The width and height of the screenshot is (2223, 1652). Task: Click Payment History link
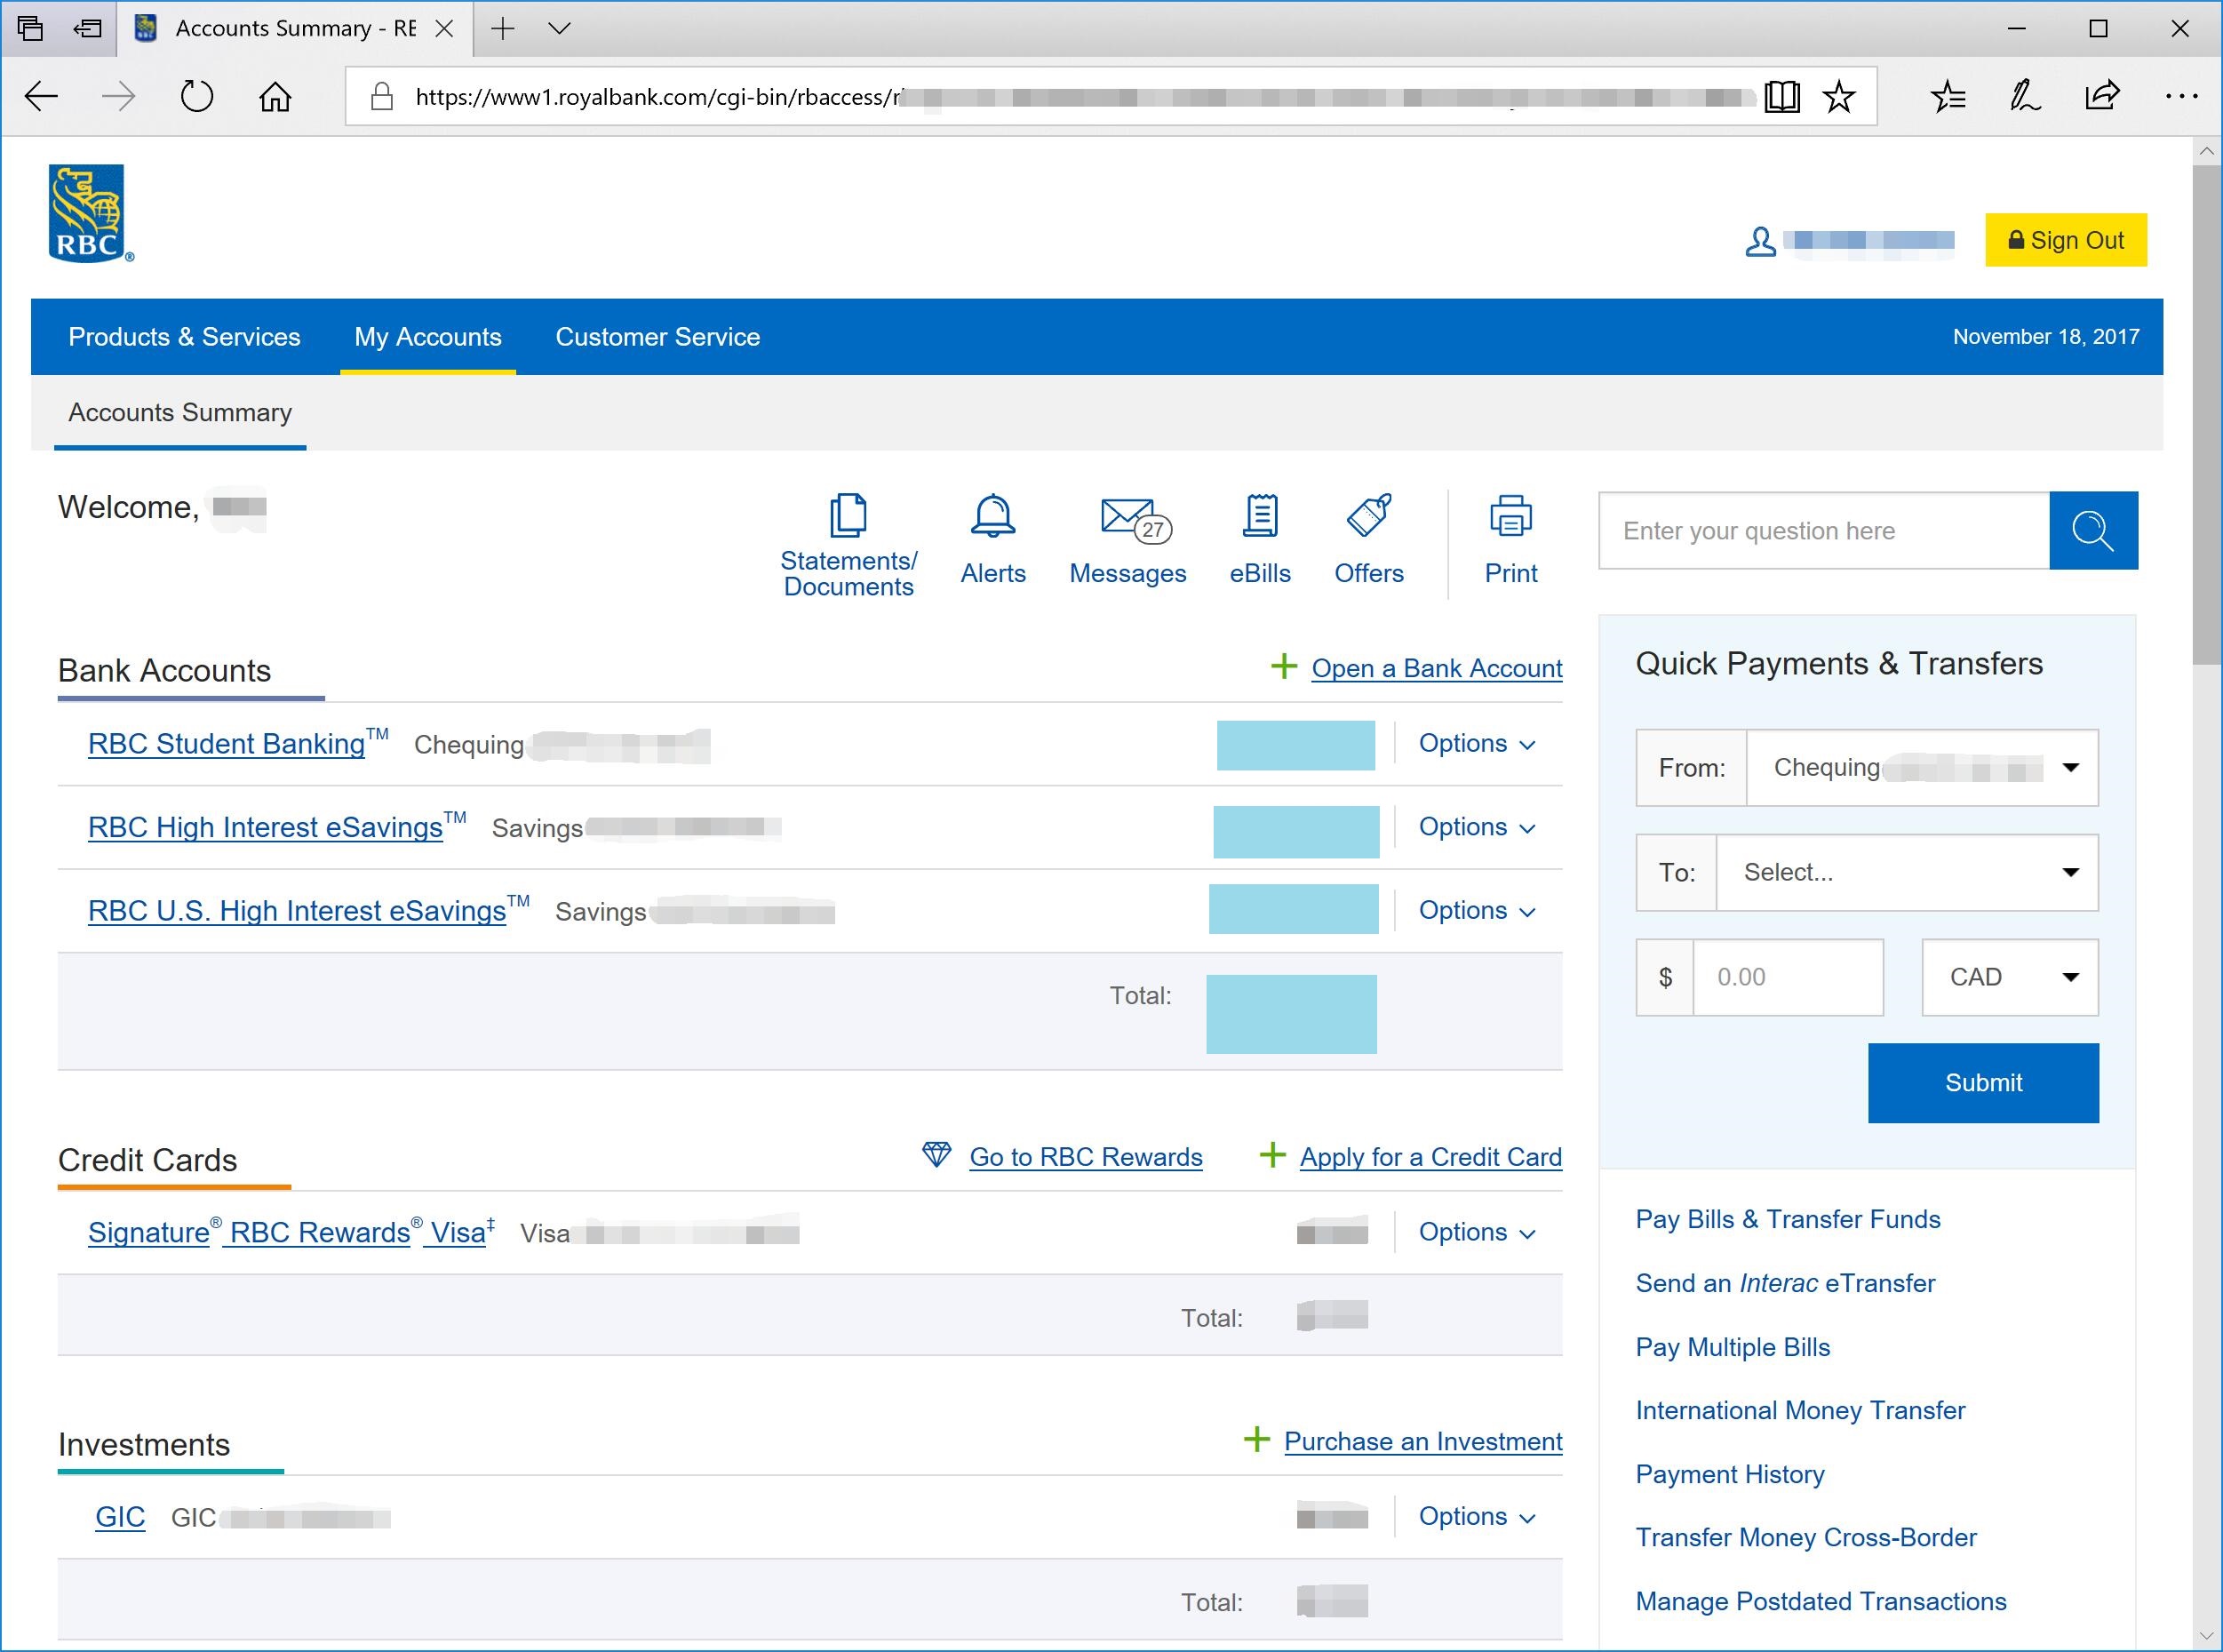tap(1729, 1474)
